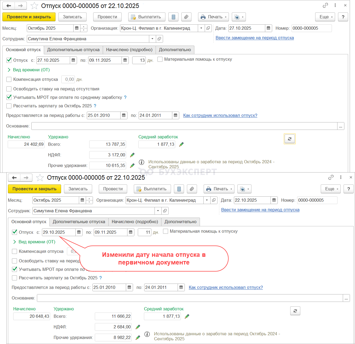The width and height of the screenshot is (355, 344).
Task: Open the three-dot menu in the lower window's title bar
Action: tap(341, 177)
